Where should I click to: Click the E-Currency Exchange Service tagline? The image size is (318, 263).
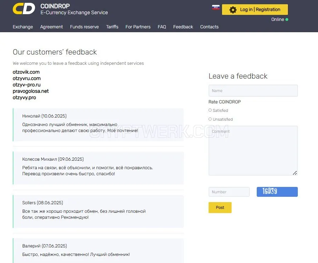(x=74, y=13)
